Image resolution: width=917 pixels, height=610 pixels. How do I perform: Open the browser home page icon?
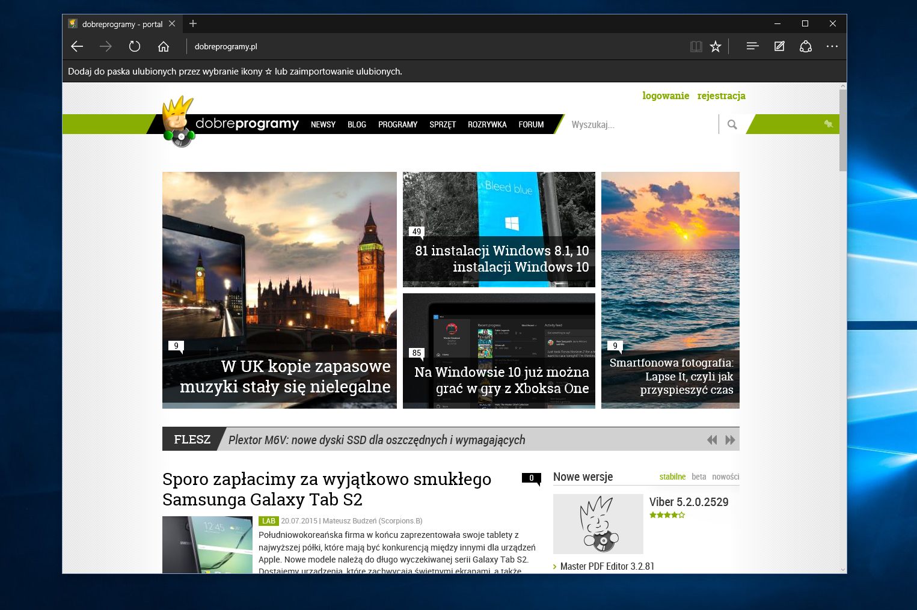coord(164,46)
